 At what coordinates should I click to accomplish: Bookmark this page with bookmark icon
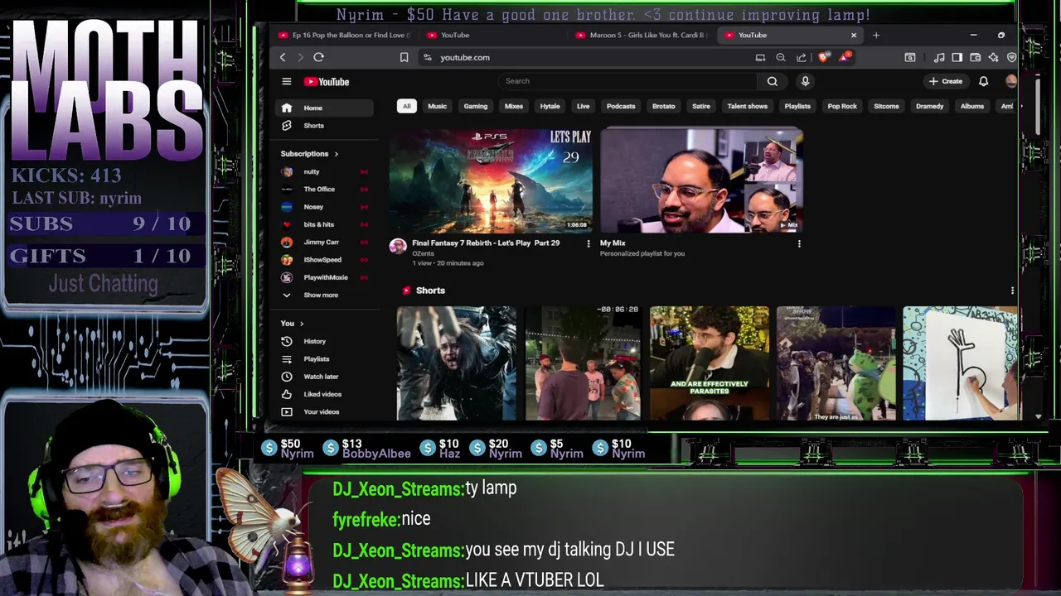(x=404, y=57)
